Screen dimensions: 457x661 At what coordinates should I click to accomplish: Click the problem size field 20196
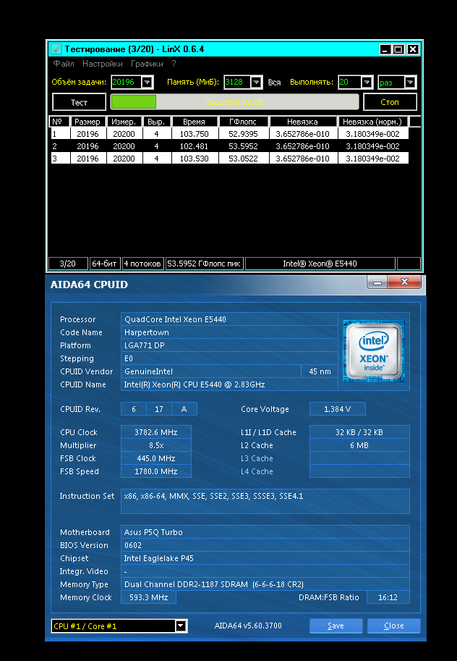[127, 83]
